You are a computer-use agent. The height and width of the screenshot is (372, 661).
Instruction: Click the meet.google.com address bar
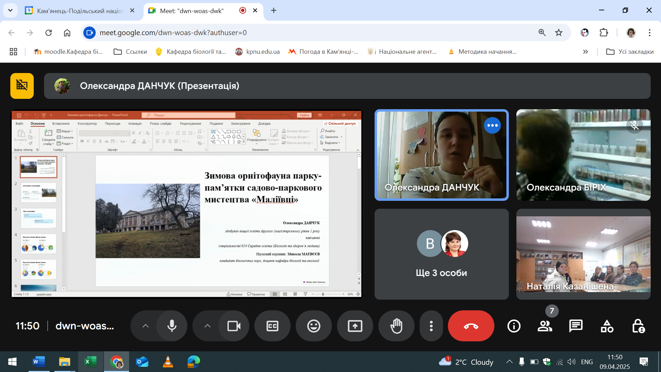[275, 33]
